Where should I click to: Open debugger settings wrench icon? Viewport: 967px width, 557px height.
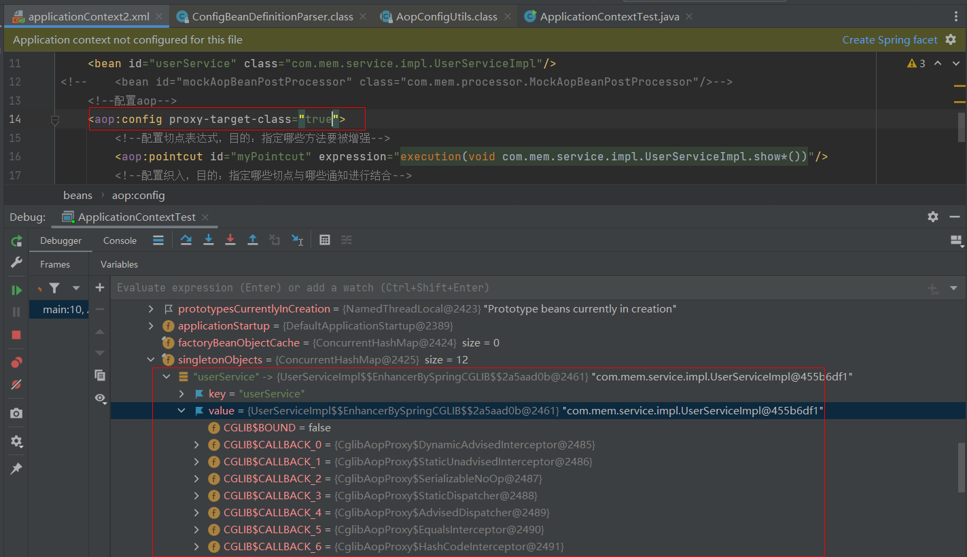click(x=16, y=262)
